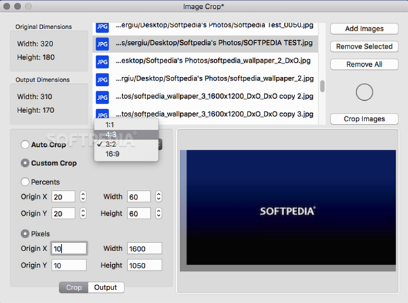408x303 pixels.
Task: Click the Add Images button
Action: (x=364, y=29)
